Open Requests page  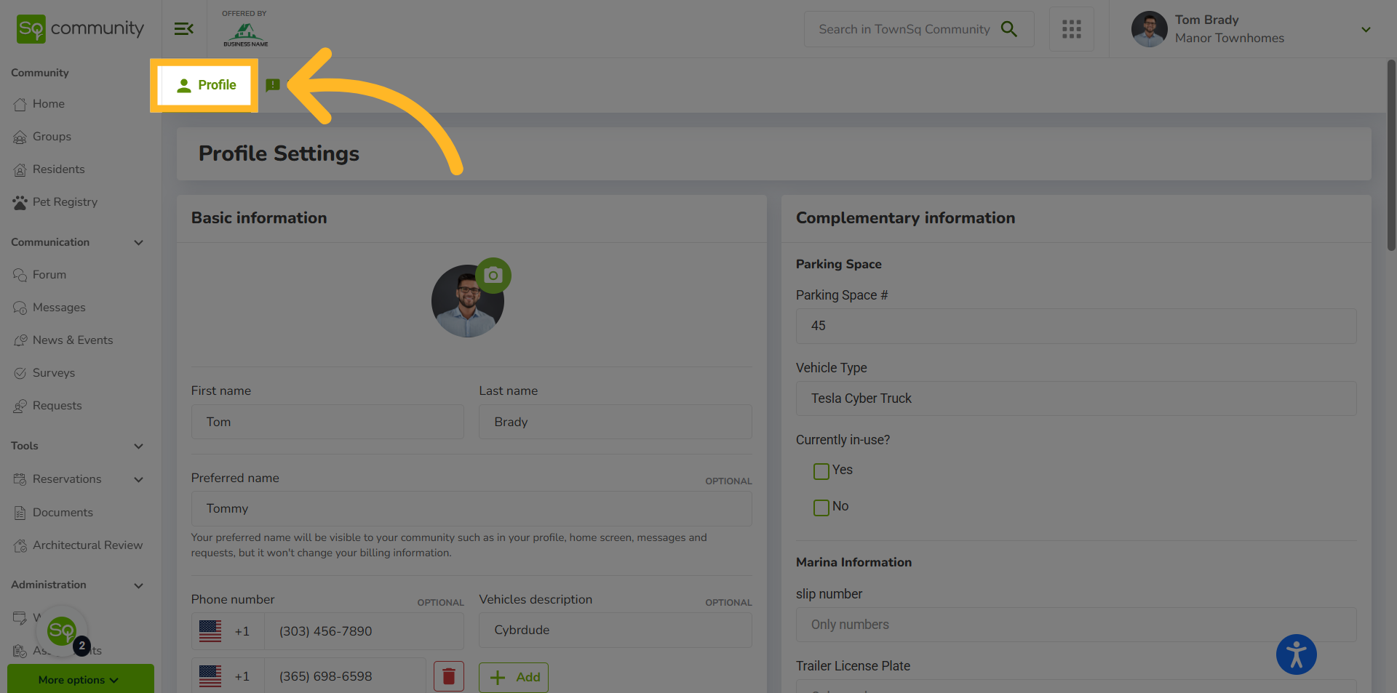coord(57,406)
